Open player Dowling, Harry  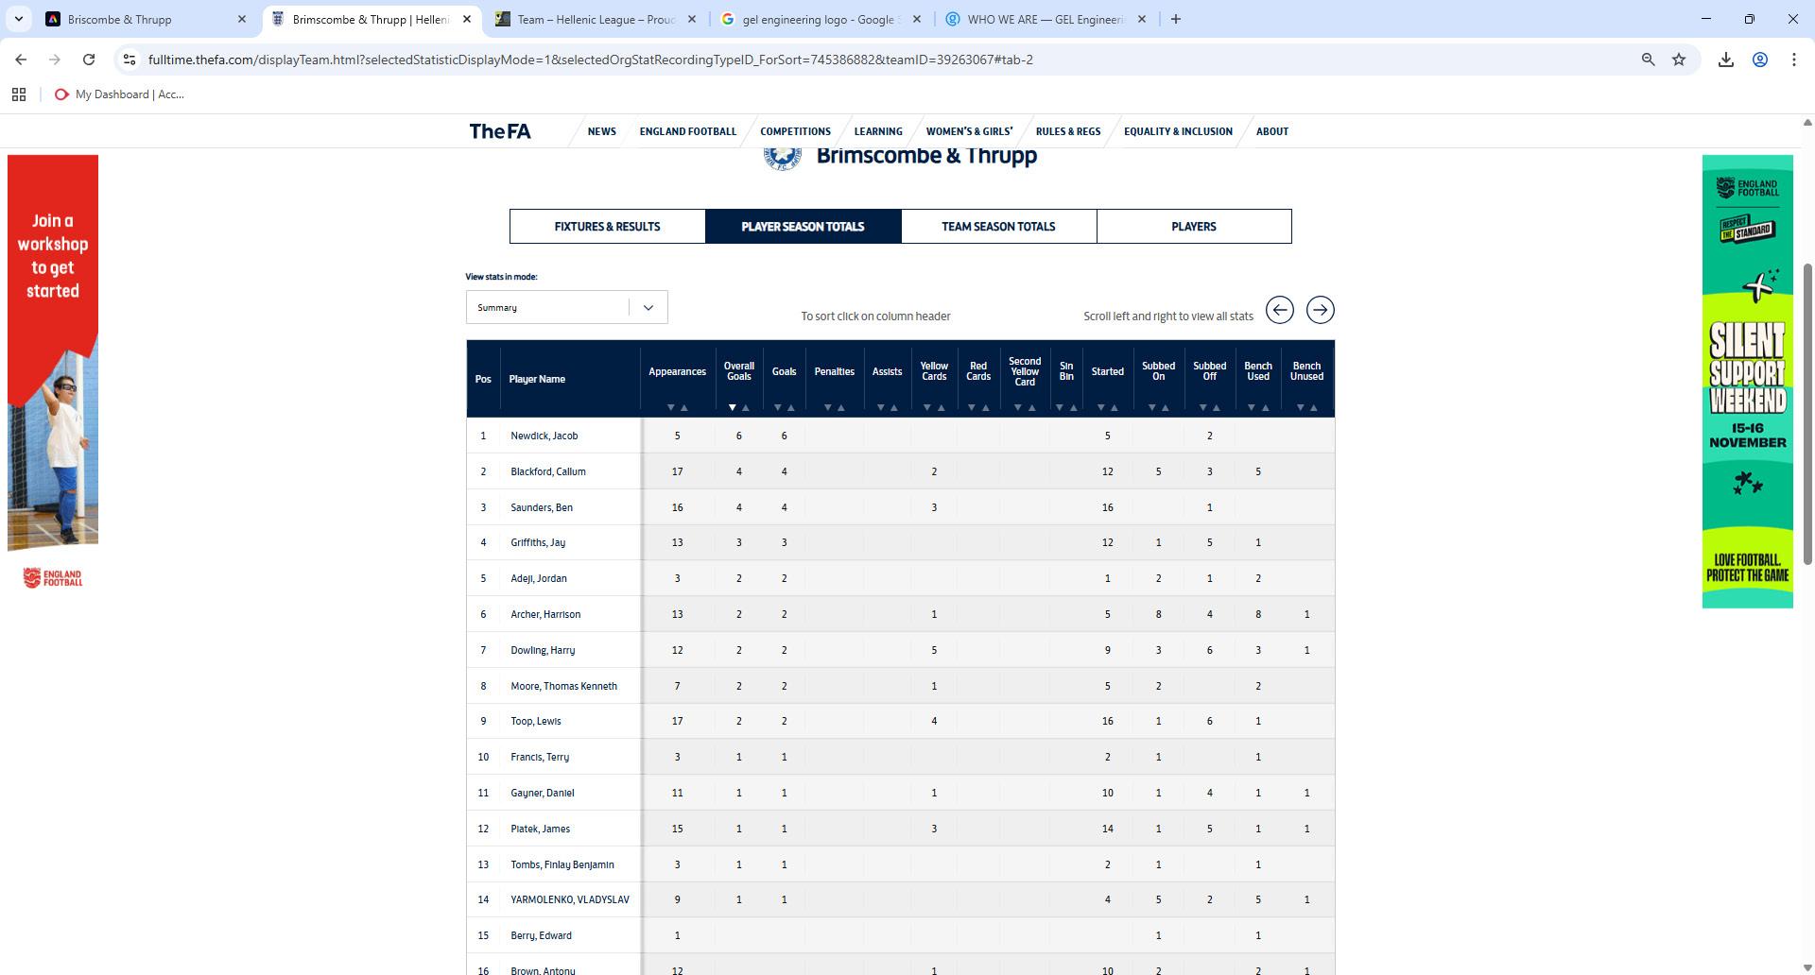click(543, 650)
